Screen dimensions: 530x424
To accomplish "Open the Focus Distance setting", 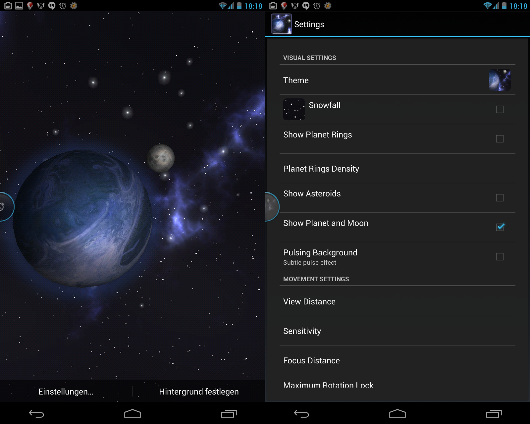I will coord(397,360).
